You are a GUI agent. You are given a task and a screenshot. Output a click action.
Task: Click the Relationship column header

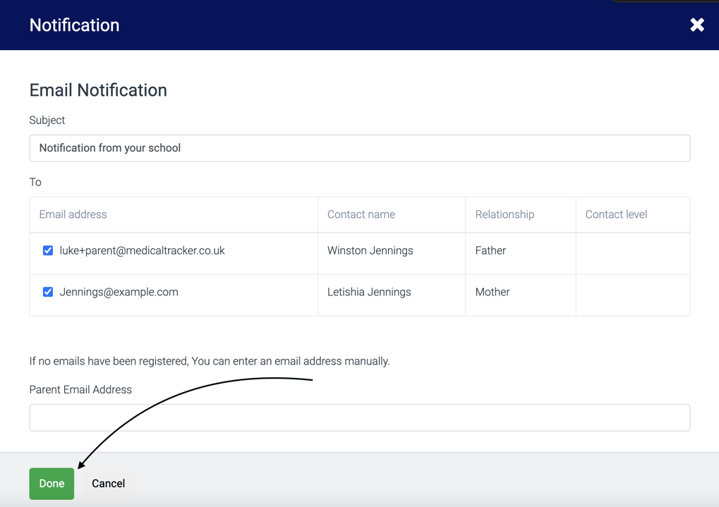click(504, 214)
